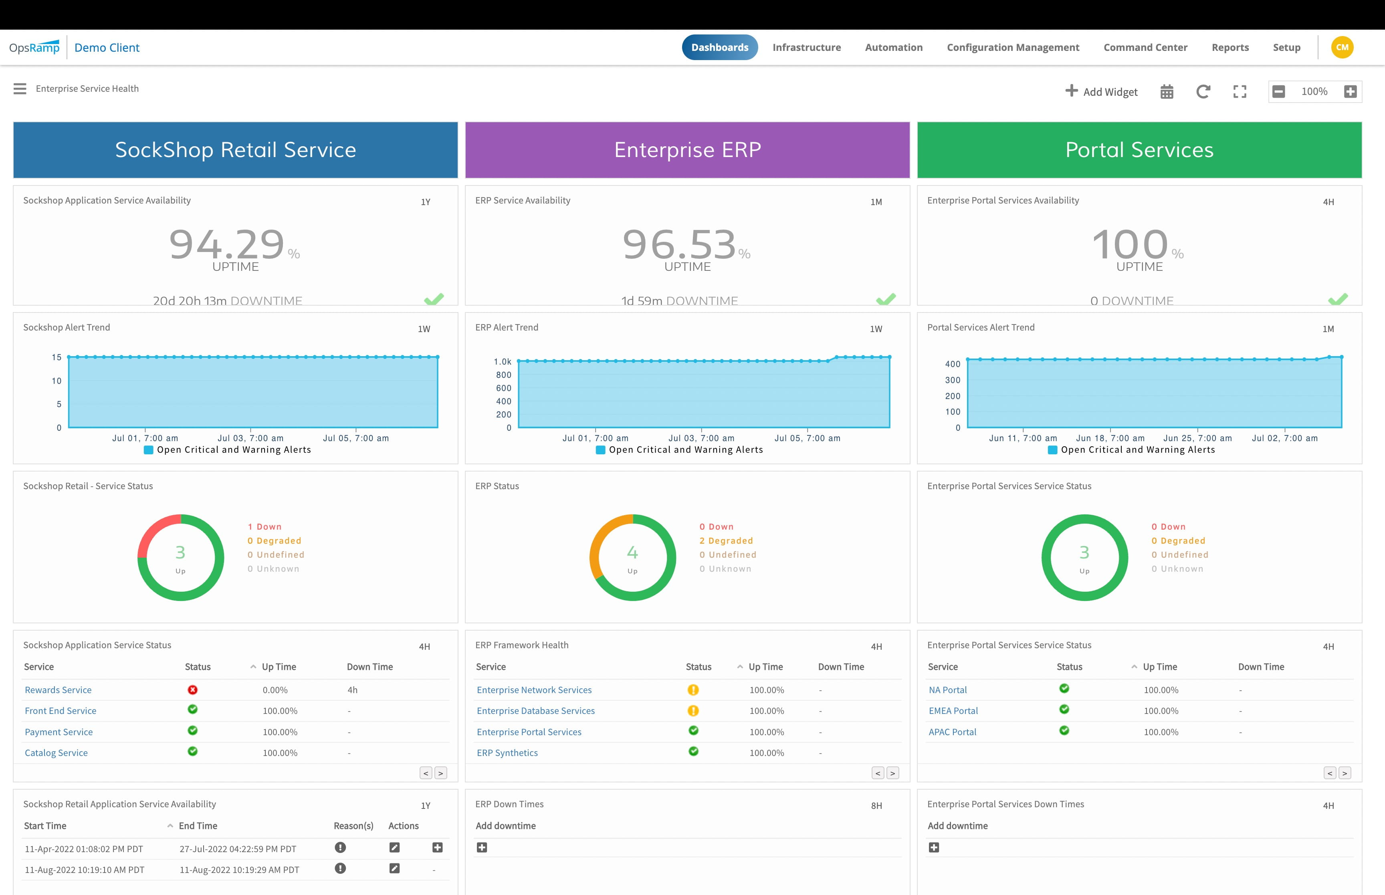Open the calendar date picker icon
1385x895 pixels.
coord(1167,91)
